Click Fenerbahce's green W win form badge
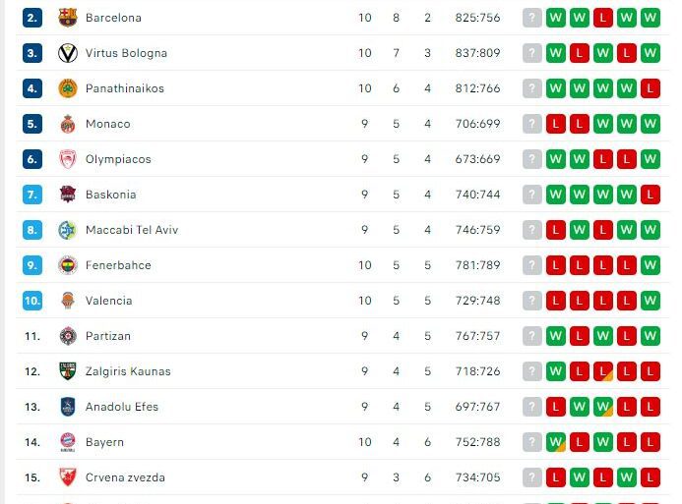The image size is (682, 504). tap(650, 265)
